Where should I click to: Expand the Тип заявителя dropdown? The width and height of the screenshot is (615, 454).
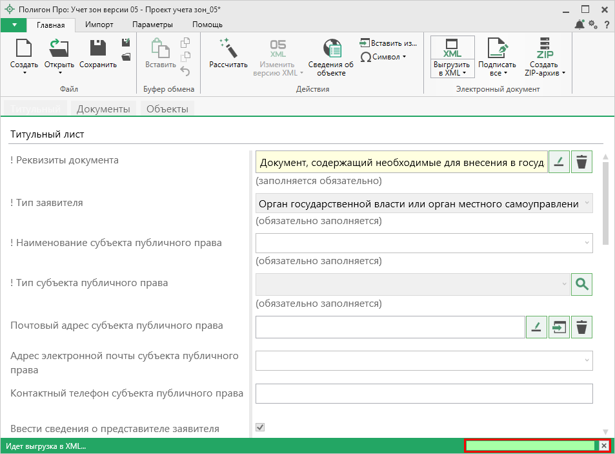pos(586,203)
